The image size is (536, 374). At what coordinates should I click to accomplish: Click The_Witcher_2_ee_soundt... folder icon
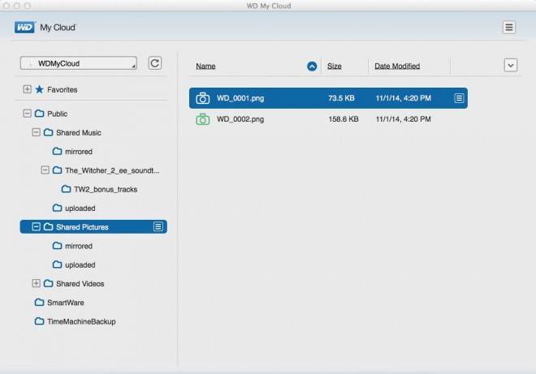[x=58, y=170]
